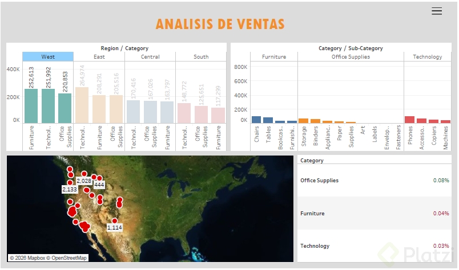Viewport: 459px width, 270px height.
Task: Click the Central Technology bar 170,416
Action: pyautogui.click(x=133, y=112)
